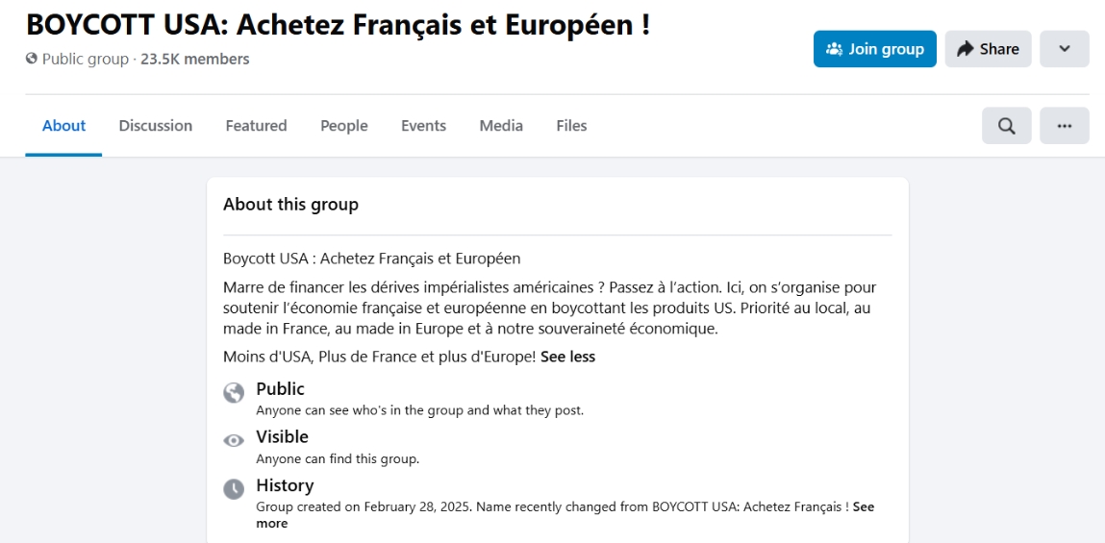The height and width of the screenshot is (543, 1105).
Task: Click the globe icon beside Public group
Action: click(x=31, y=60)
